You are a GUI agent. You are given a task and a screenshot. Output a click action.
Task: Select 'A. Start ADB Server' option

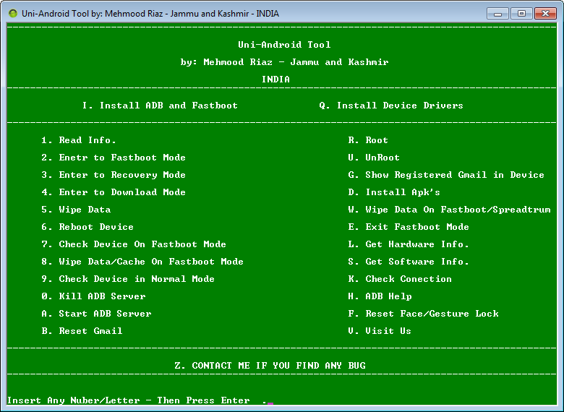click(x=96, y=314)
